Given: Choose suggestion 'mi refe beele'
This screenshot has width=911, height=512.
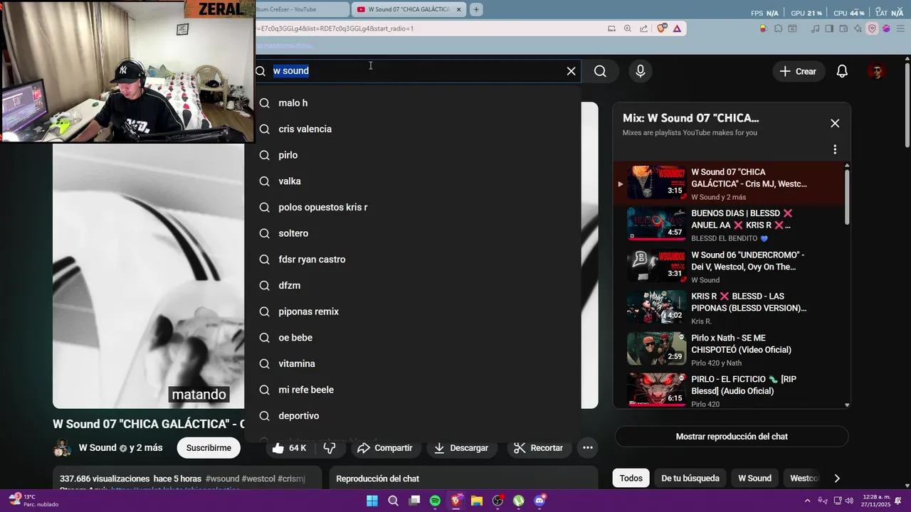Looking at the screenshot, I should [413, 390].
